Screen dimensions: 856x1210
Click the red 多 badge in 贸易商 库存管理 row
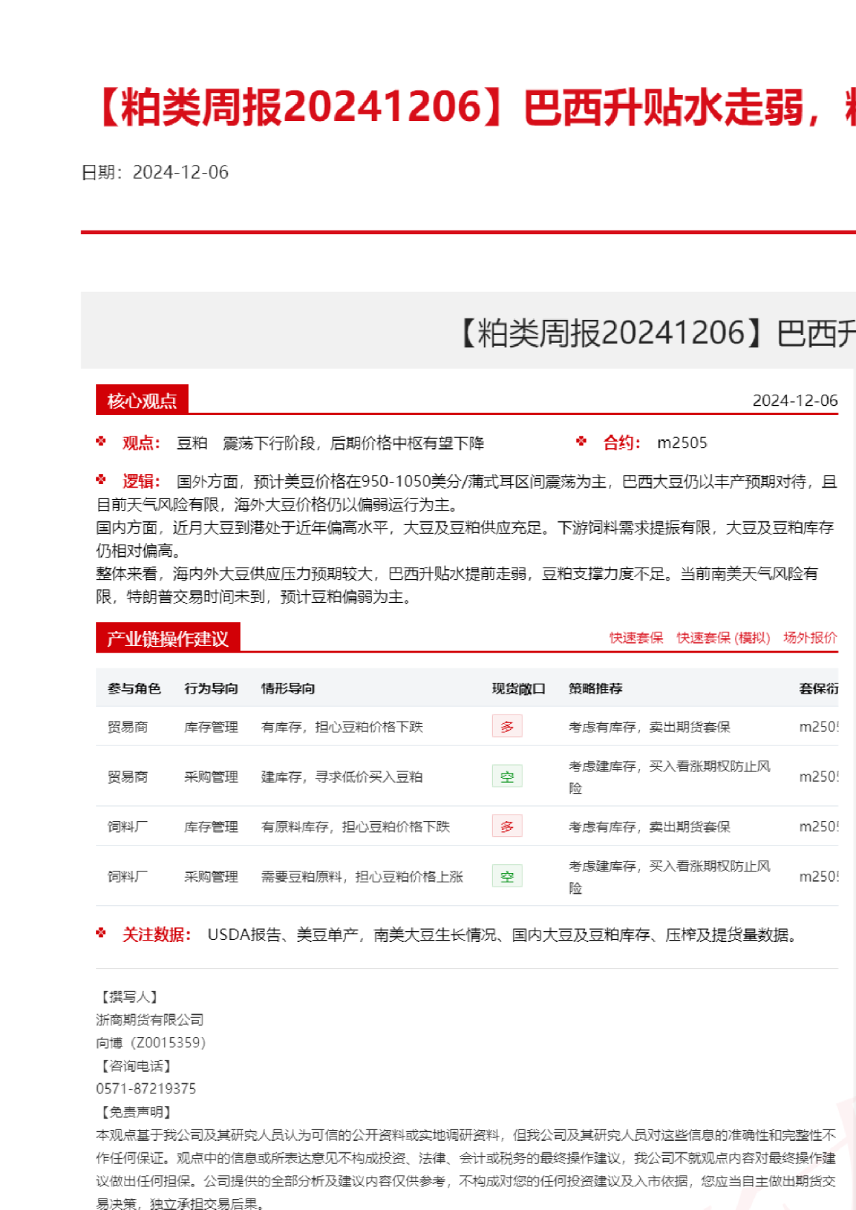click(507, 727)
